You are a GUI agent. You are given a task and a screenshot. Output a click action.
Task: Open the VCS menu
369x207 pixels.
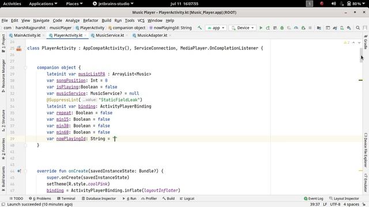click(x=141, y=21)
